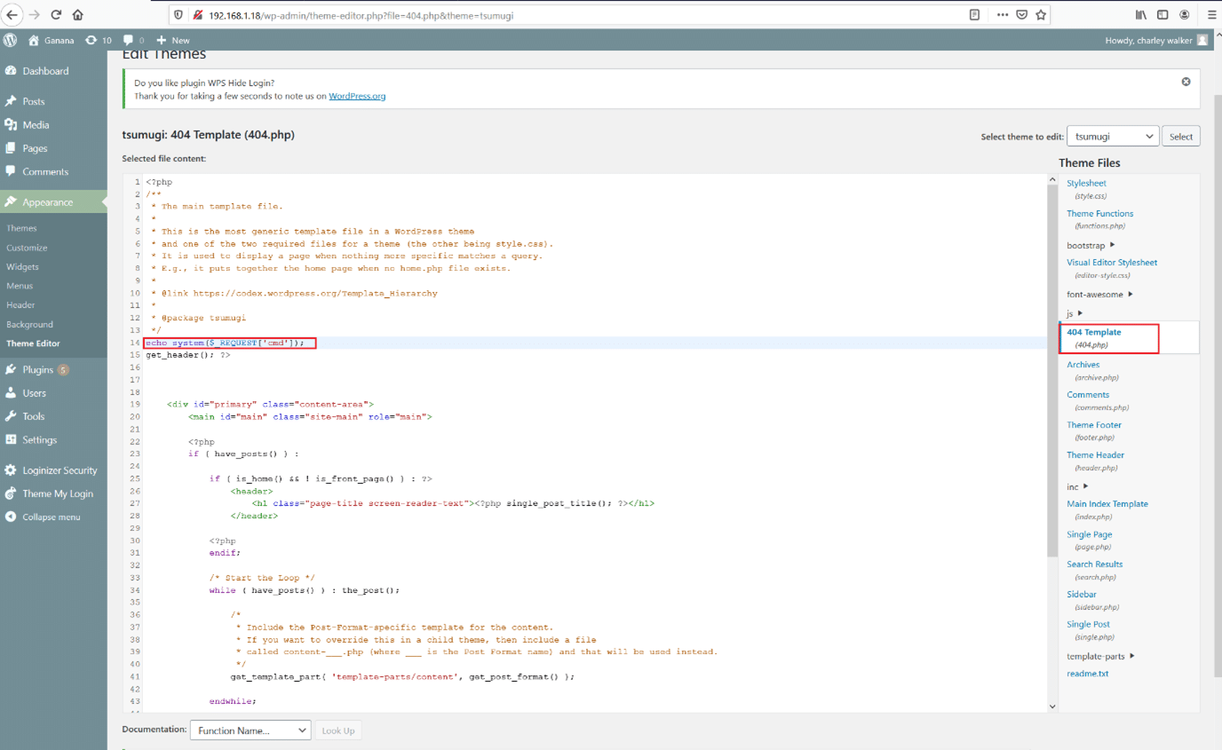Viewport: 1222px width, 750px height.
Task: Open the Function Name documentation dropdown
Action: click(250, 730)
